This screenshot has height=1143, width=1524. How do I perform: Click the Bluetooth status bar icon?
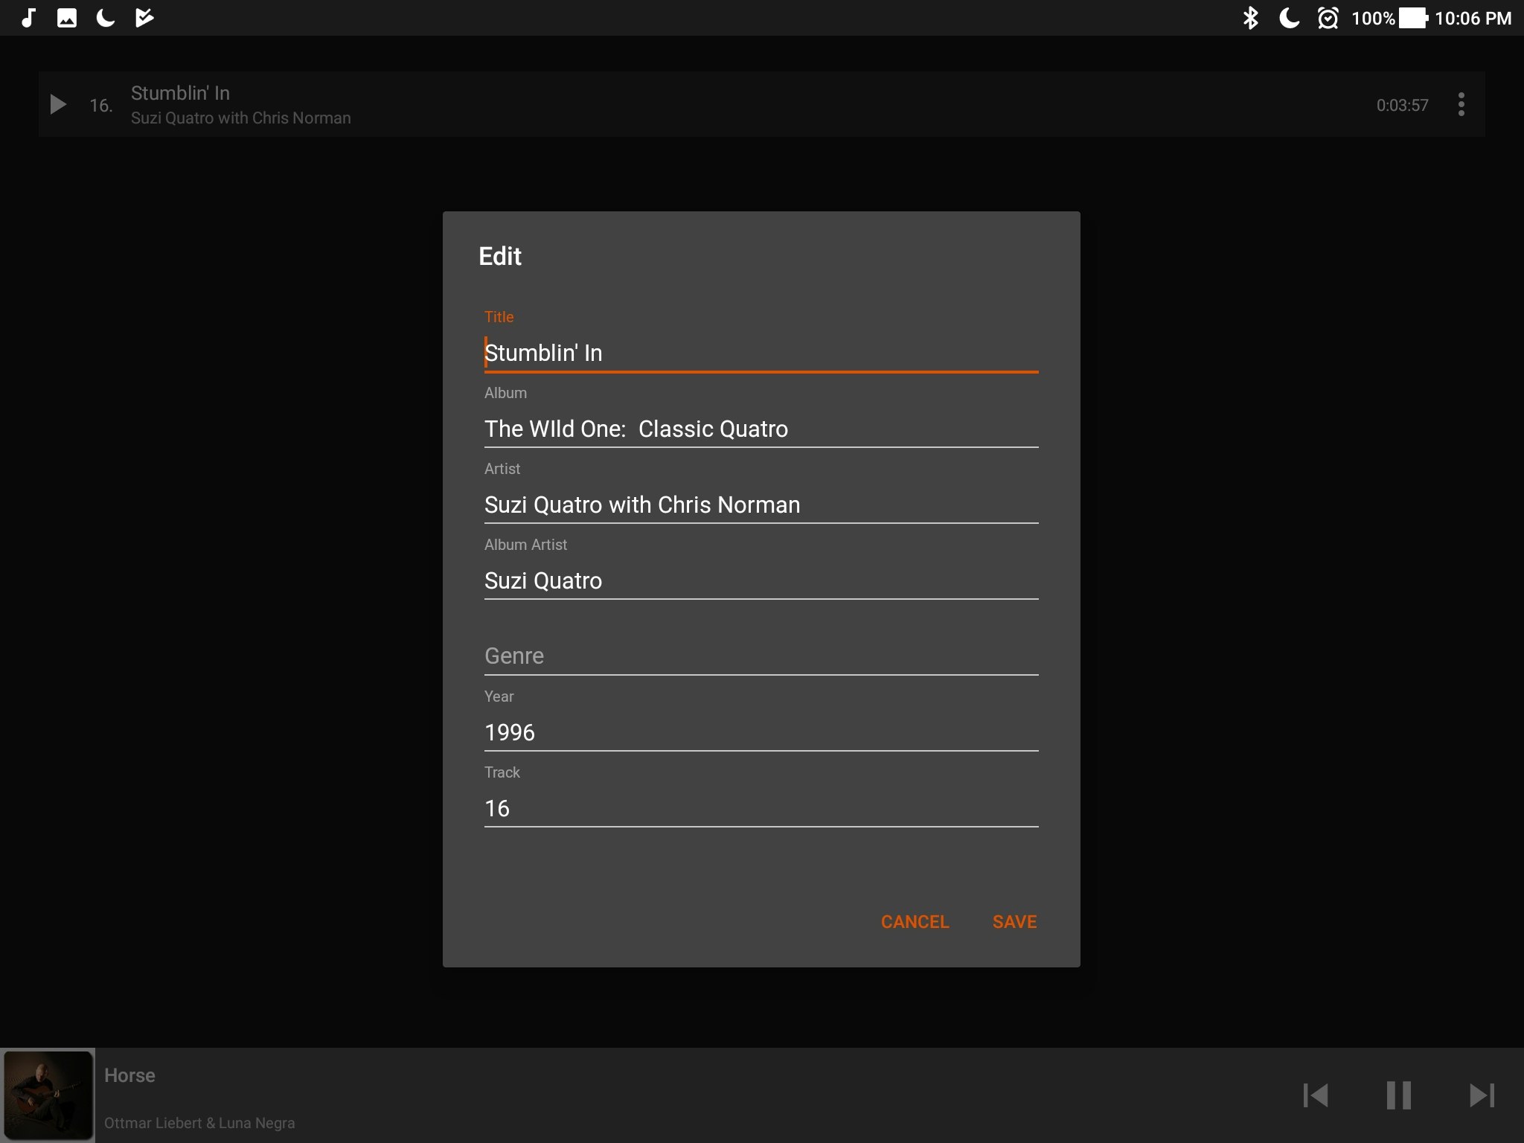(1252, 17)
